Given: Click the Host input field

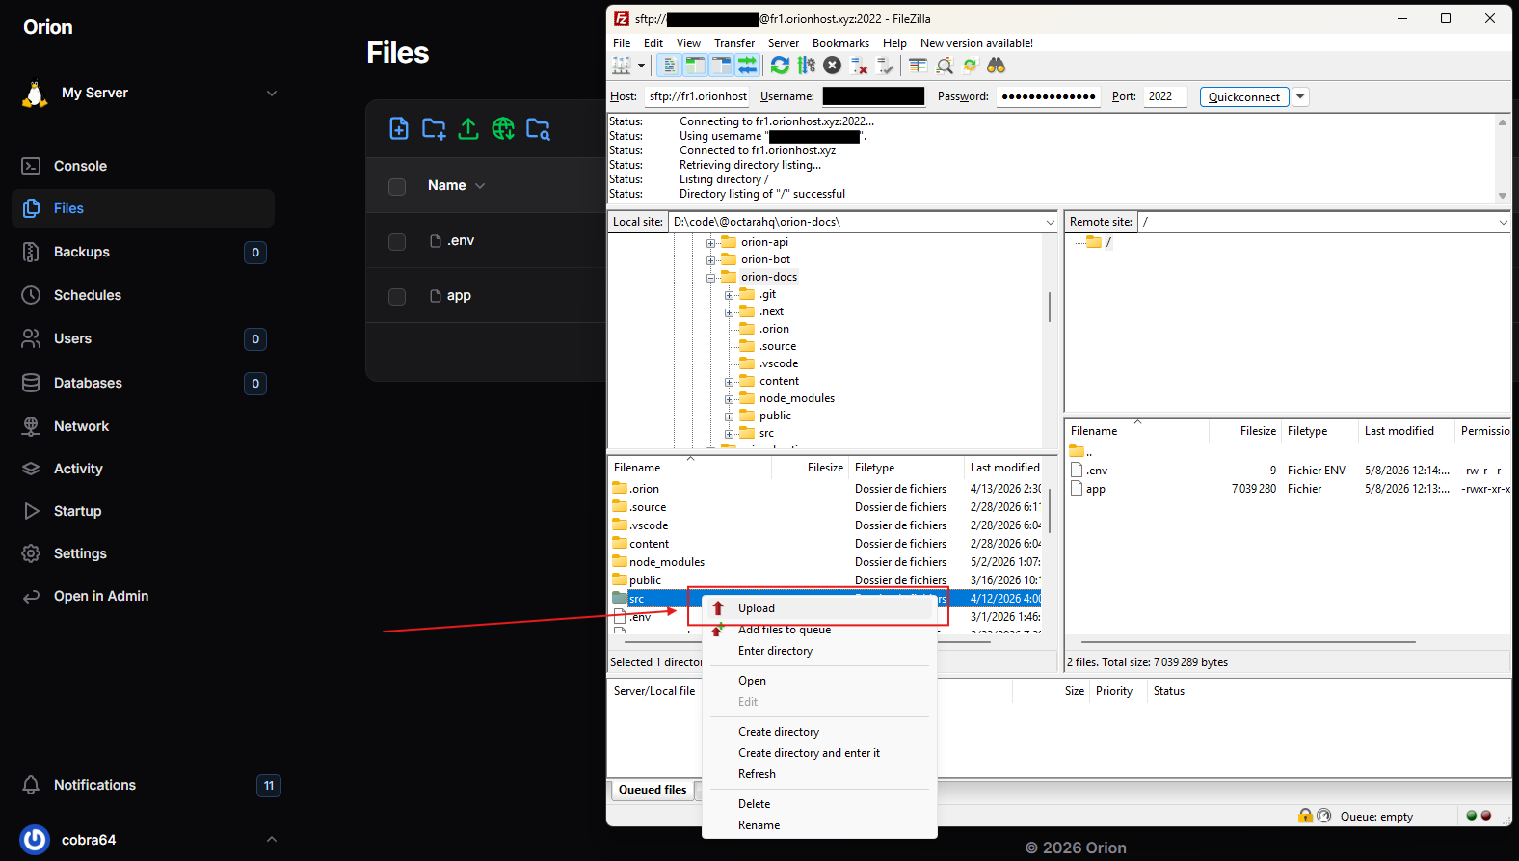Looking at the screenshot, I should click(x=698, y=96).
